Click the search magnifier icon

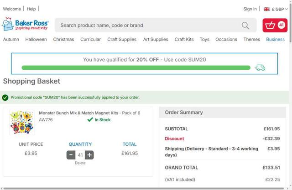(x=245, y=26)
